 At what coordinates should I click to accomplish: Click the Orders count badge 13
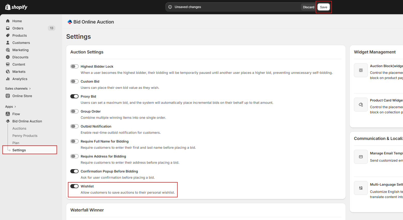(x=51, y=28)
